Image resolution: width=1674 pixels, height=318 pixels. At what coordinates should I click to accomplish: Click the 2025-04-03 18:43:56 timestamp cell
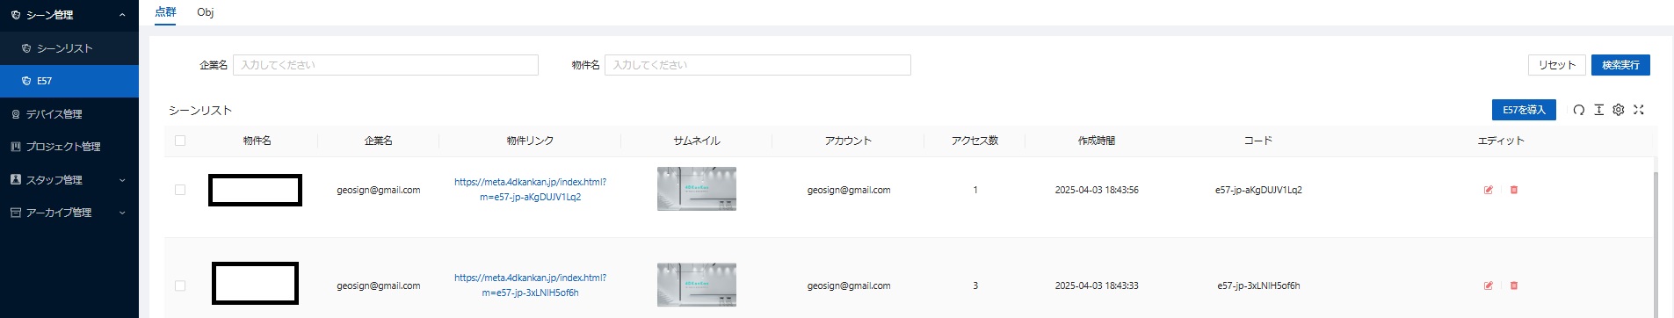[x=1097, y=190]
